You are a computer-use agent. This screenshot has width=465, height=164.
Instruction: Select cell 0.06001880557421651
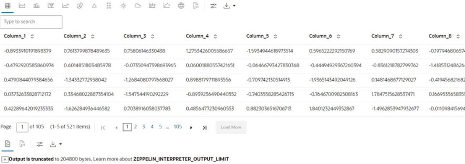pos(210,65)
